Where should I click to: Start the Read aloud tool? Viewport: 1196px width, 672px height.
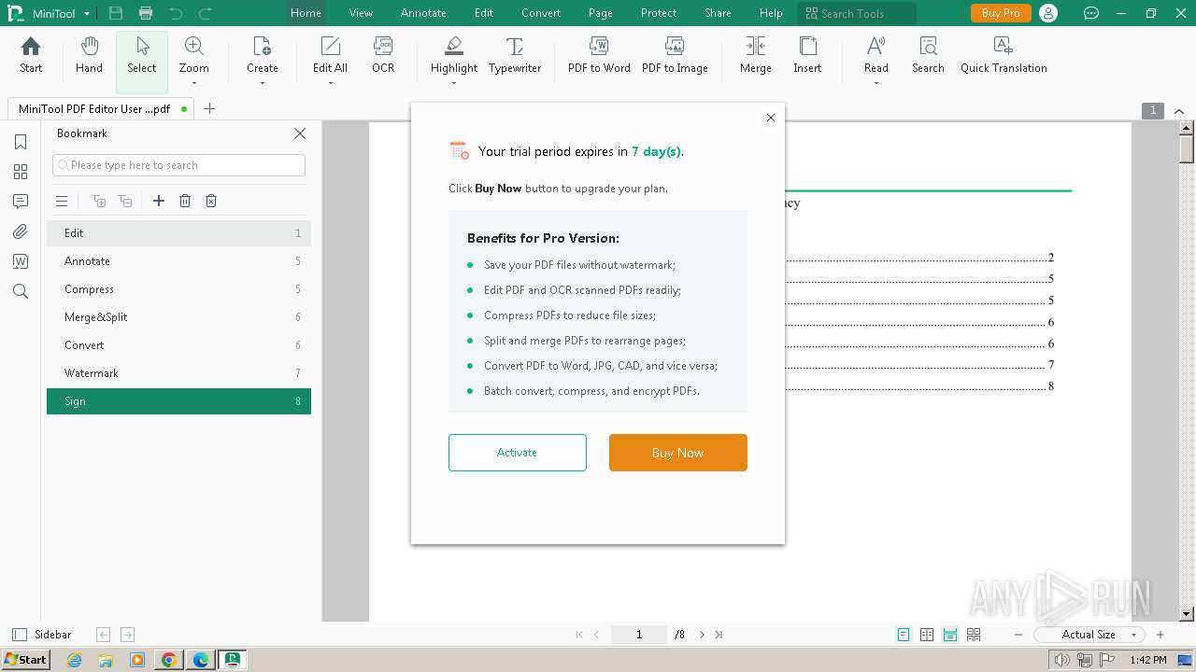coord(876,55)
